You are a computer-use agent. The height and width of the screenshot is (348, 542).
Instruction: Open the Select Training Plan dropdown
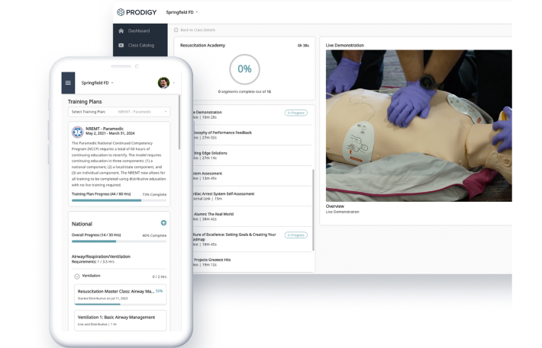click(x=119, y=112)
